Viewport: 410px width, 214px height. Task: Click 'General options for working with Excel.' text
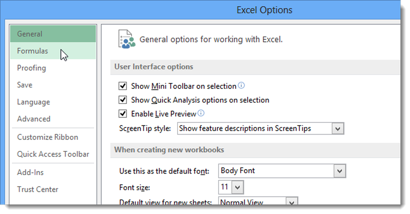click(211, 39)
